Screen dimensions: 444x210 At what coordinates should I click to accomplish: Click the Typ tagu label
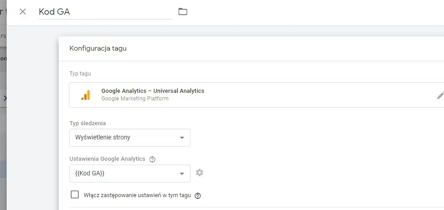coord(80,73)
